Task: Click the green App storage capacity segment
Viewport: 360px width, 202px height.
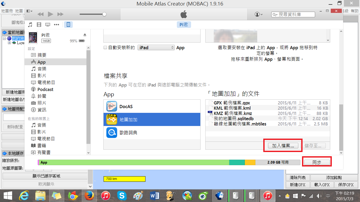Action: click(x=134, y=163)
